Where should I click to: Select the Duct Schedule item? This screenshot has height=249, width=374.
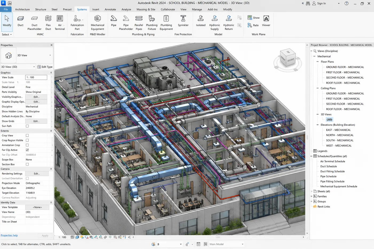click(329, 166)
